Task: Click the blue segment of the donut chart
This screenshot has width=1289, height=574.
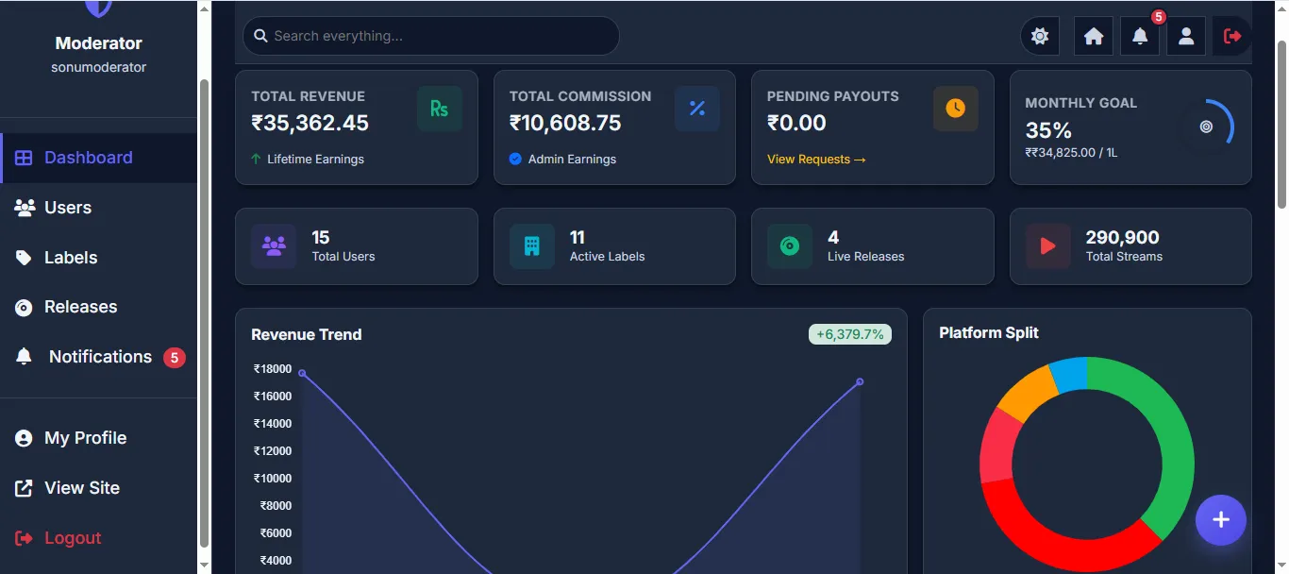Action: [1069, 375]
